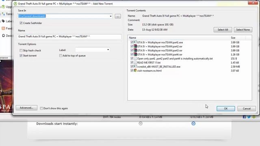This screenshot has width=260, height=146.
Task: Click the download speed status entry
Action: tap(151, 117)
